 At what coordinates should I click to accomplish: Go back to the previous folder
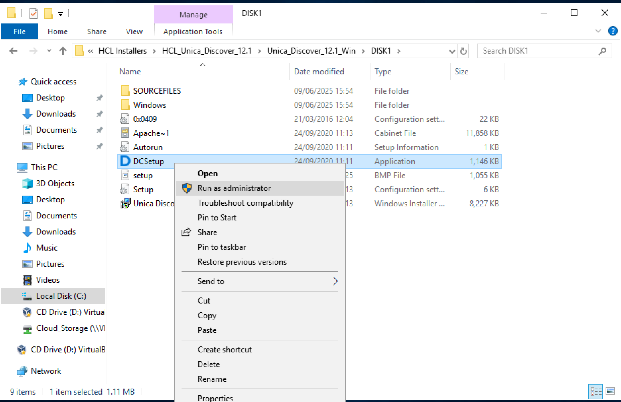pos(14,51)
